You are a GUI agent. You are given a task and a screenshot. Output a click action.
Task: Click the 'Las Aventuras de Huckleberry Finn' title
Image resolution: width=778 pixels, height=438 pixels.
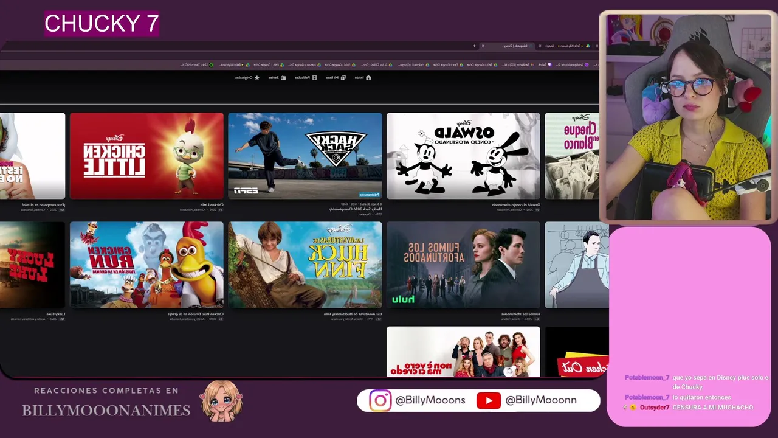[x=353, y=314]
